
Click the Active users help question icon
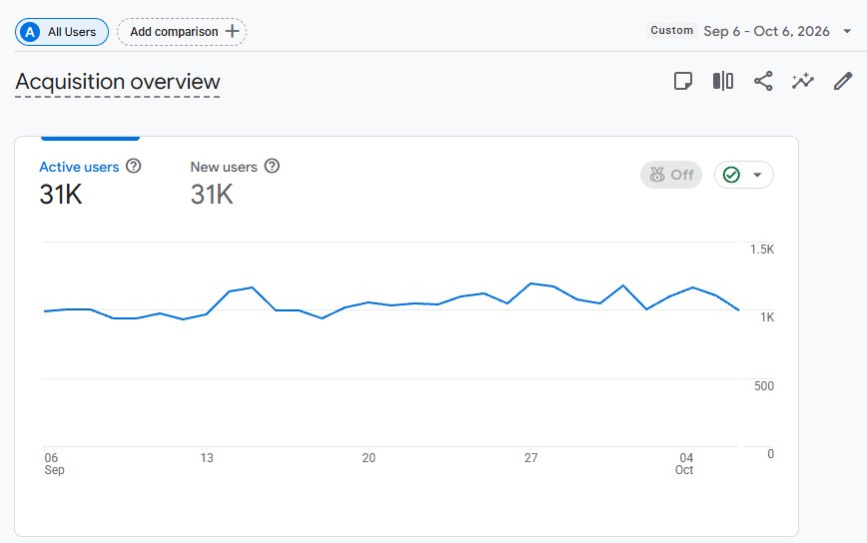pyautogui.click(x=133, y=166)
